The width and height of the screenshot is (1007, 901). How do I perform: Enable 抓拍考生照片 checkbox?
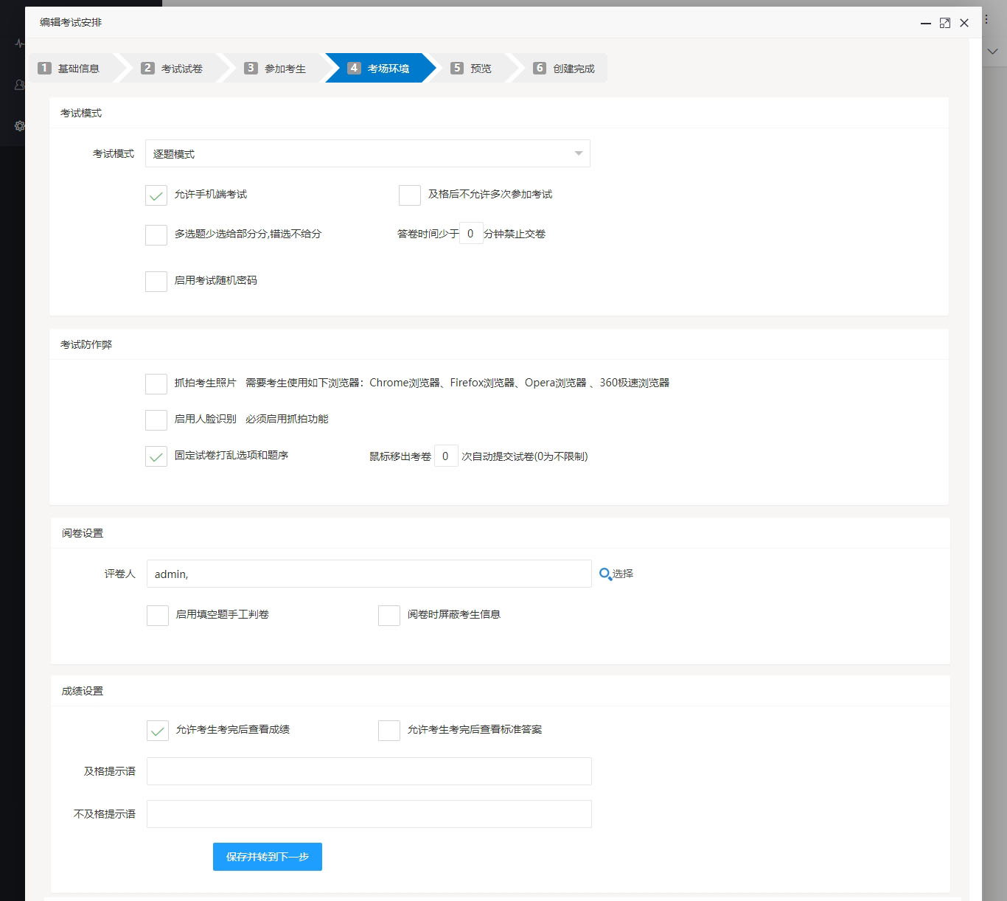pyautogui.click(x=156, y=384)
